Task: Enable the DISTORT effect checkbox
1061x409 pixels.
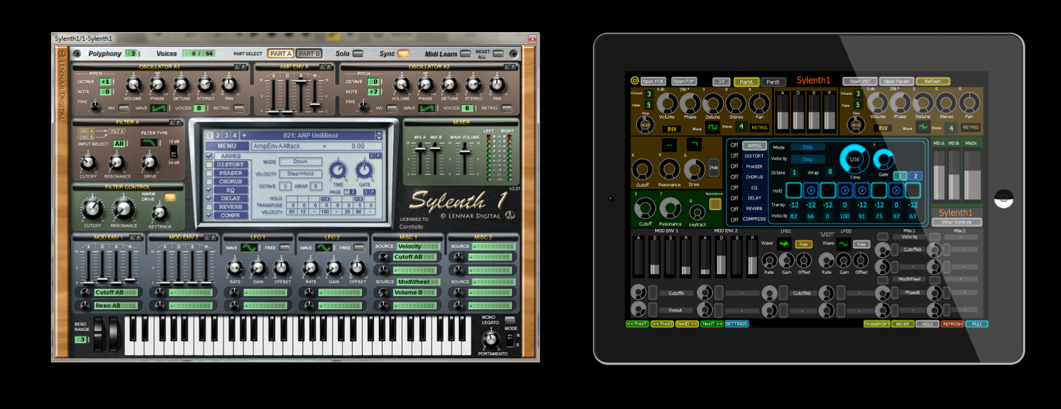Action: 209,165
